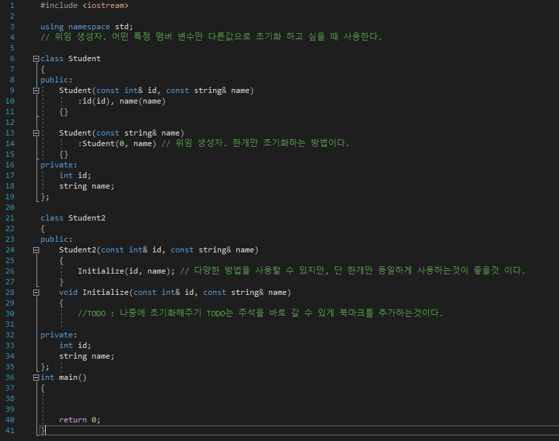Image resolution: width=559 pixels, height=441 pixels.
Task: Click ':id(id), name(name)' initializer list
Action: [121, 101]
